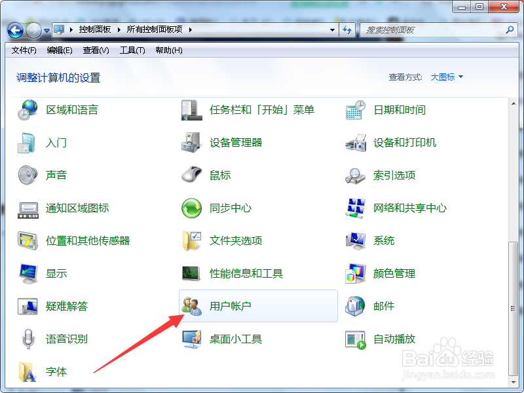
Task: Open the 语音识别 microphone icon
Action: (28, 339)
